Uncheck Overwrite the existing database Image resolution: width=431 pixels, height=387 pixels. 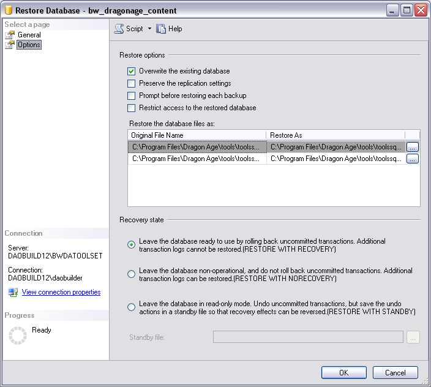pyautogui.click(x=131, y=71)
